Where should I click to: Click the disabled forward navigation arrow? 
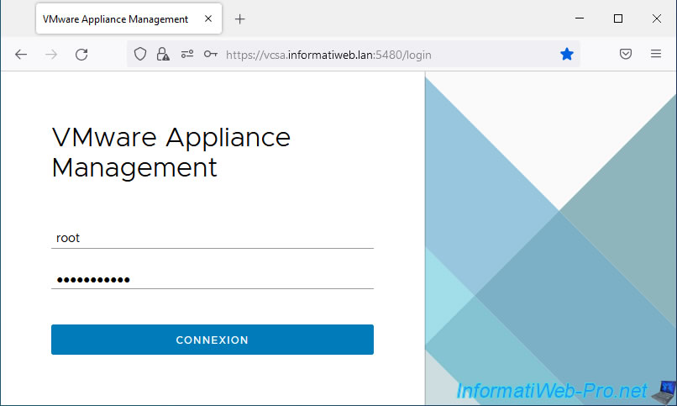51,55
